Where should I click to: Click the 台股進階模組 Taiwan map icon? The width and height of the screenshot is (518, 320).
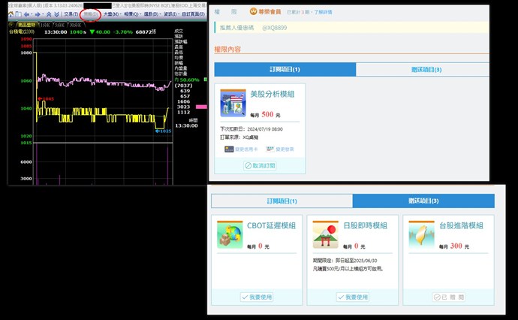pyautogui.click(x=421, y=234)
